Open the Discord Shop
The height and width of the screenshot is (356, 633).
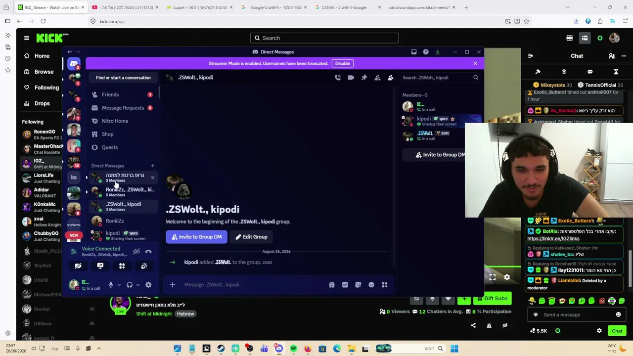[123, 134]
